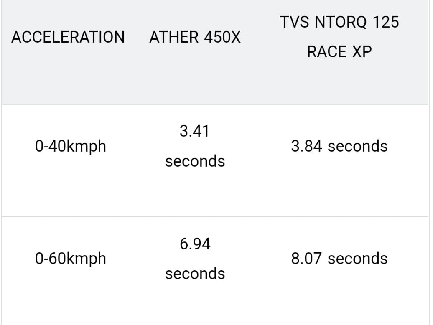This screenshot has height=325, width=433.
Task: Click the word seconds below 3.41
Action: pyautogui.click(x=195, y=161)
